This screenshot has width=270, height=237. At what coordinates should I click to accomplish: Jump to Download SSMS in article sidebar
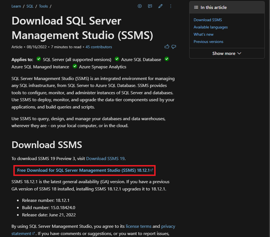tap(208, 20)
